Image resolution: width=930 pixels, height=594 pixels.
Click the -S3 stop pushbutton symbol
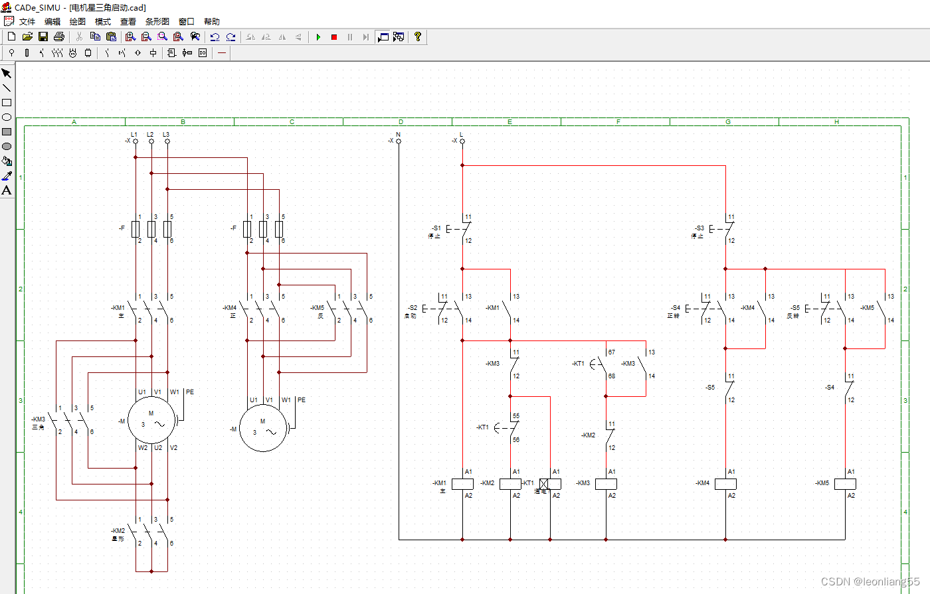pos(723,229)
